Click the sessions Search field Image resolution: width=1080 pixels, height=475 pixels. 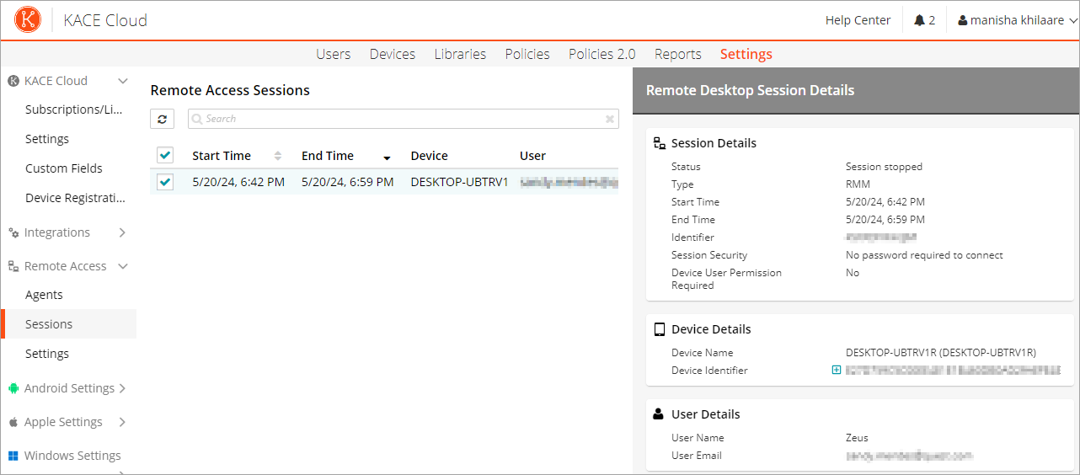pos(403,119)
